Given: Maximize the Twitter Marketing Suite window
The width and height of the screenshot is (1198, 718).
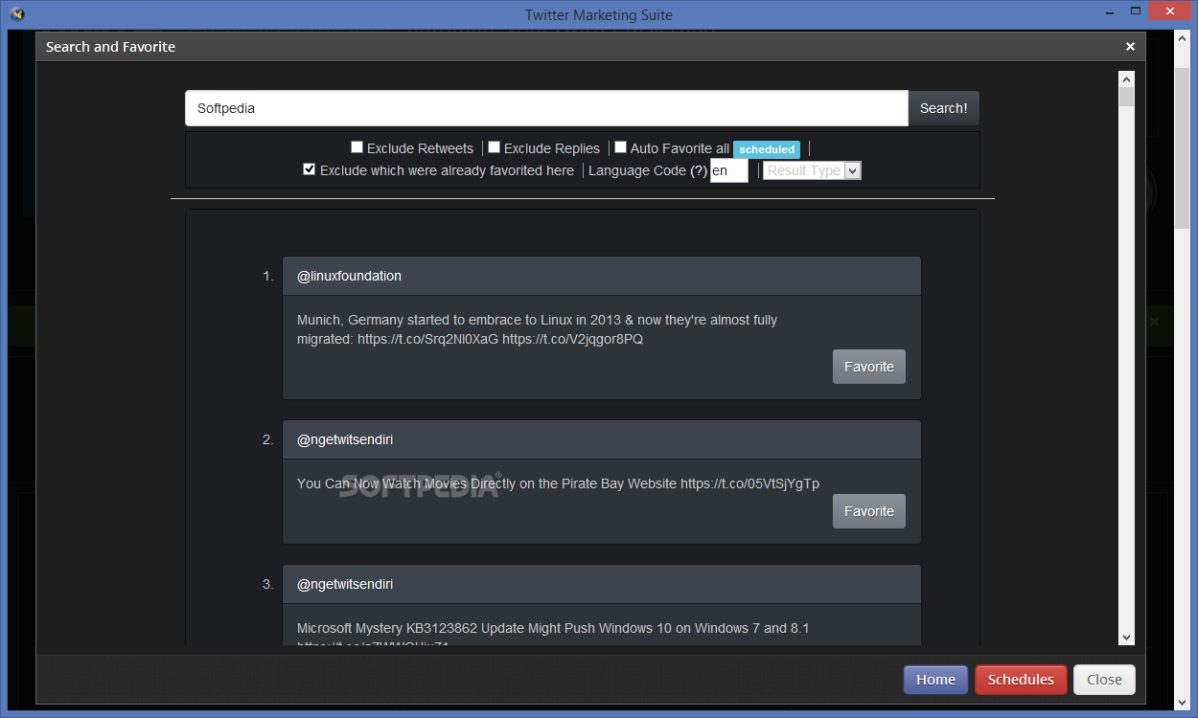Looking at the screenshot, I should 1136,12.
